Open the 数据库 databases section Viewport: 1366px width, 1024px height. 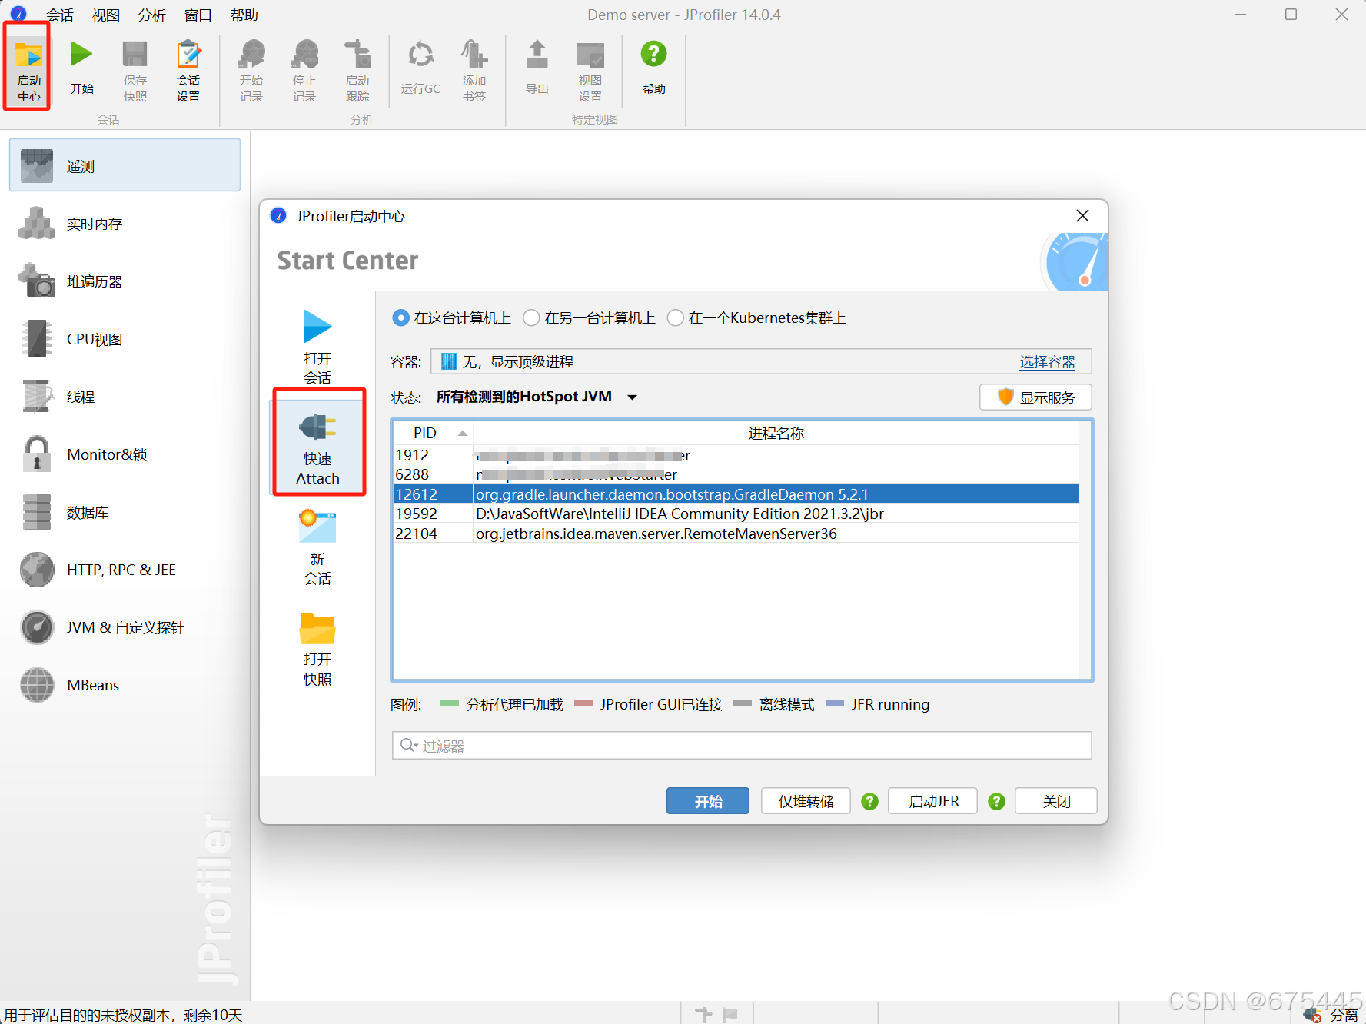pyautogui.click(x=125, y=512)
